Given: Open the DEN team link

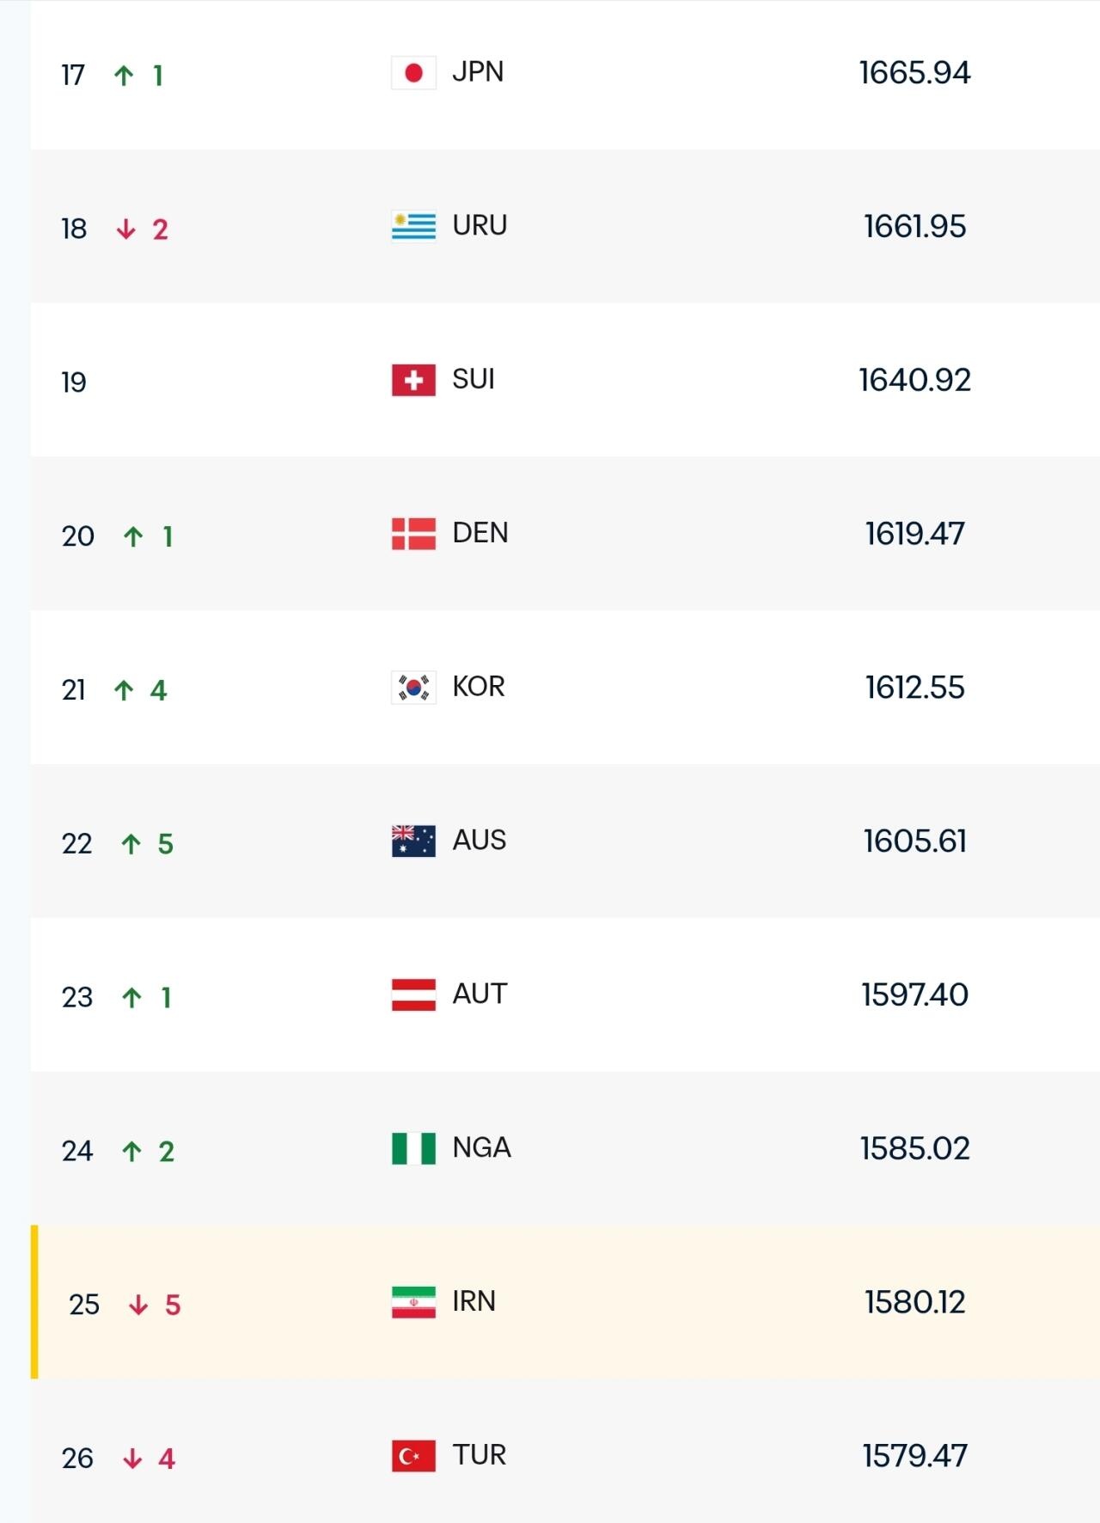Looking at the screenshot, I should click(480, 533).
